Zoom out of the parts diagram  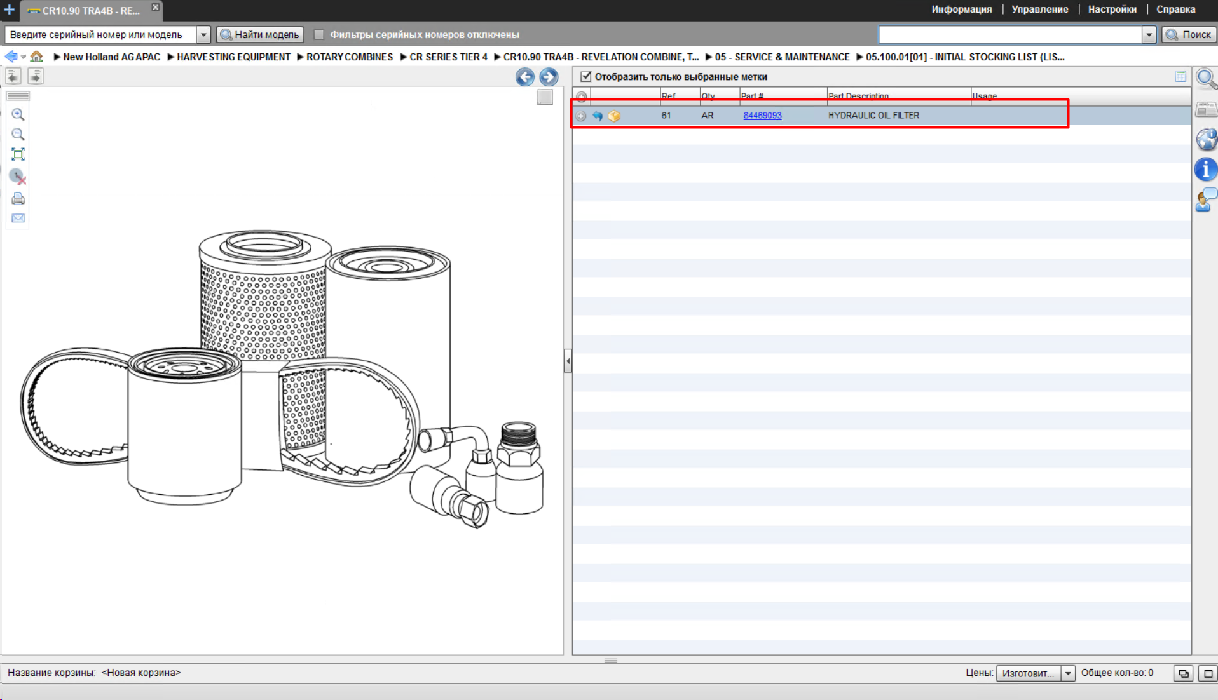18,135
